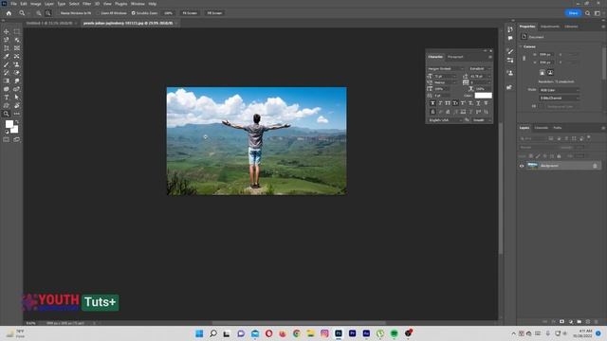The image size is (607, 341).
Task: Open font size dropdown in Character panel
Action: (445, 76)
